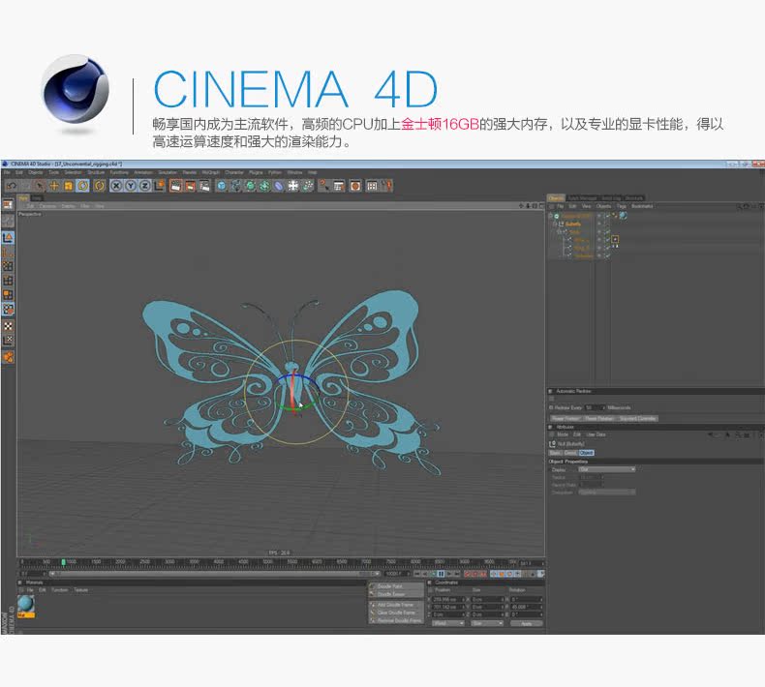
Task: Select the Butterfly null in object tree
Action: point(572,224)
